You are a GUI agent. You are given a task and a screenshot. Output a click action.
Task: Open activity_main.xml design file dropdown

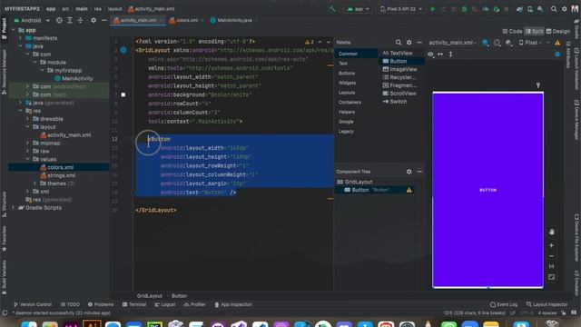pos(452,43)
